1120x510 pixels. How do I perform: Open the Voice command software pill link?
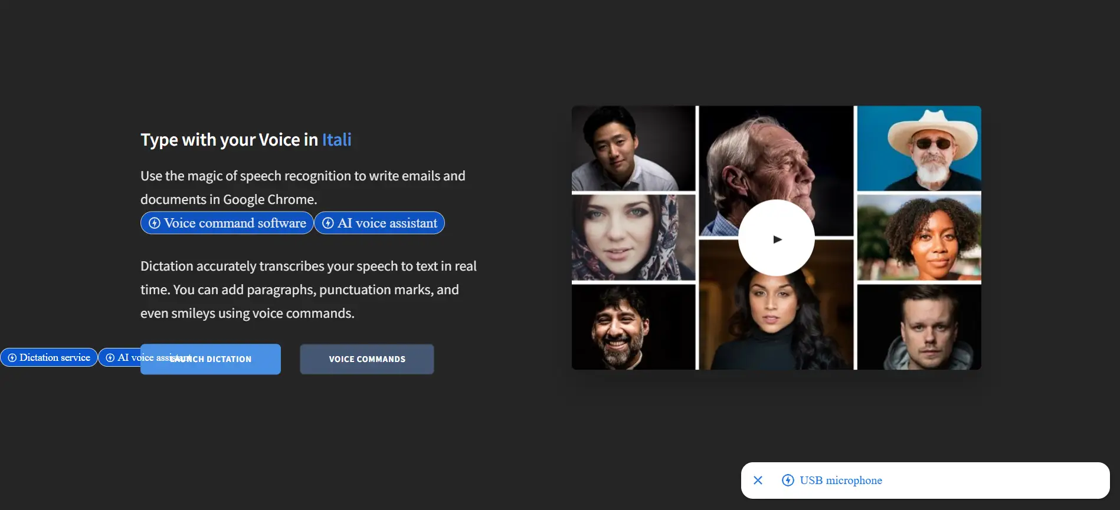[227, 223]
